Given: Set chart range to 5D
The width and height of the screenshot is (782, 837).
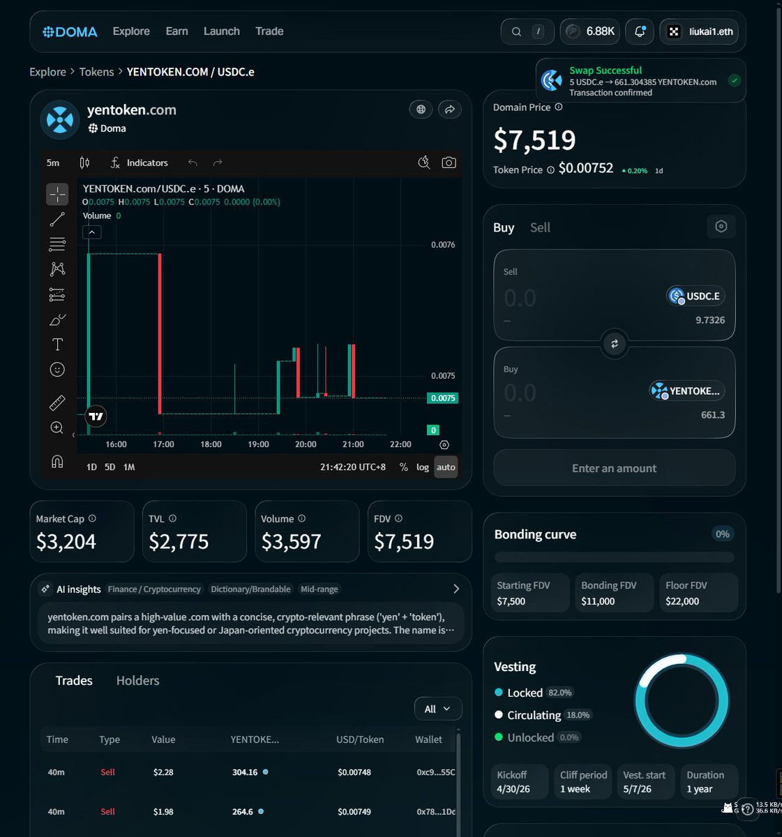Looking at the screenshot, I should pos(110,467).
